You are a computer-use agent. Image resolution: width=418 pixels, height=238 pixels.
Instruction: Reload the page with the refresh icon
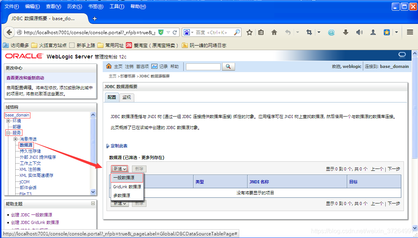tap(175, 32)
